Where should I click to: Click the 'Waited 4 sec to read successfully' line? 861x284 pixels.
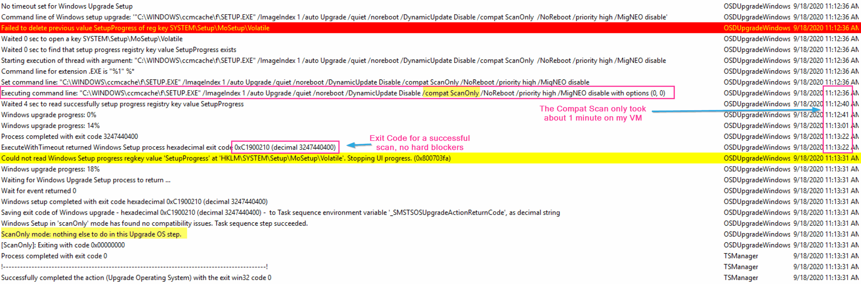[x=122, y=104]
